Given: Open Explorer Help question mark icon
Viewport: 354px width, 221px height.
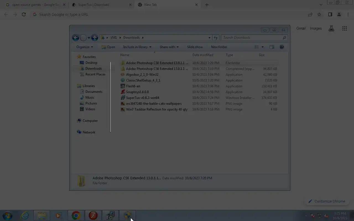Looking at the screenshot, I should click(282, 47).
